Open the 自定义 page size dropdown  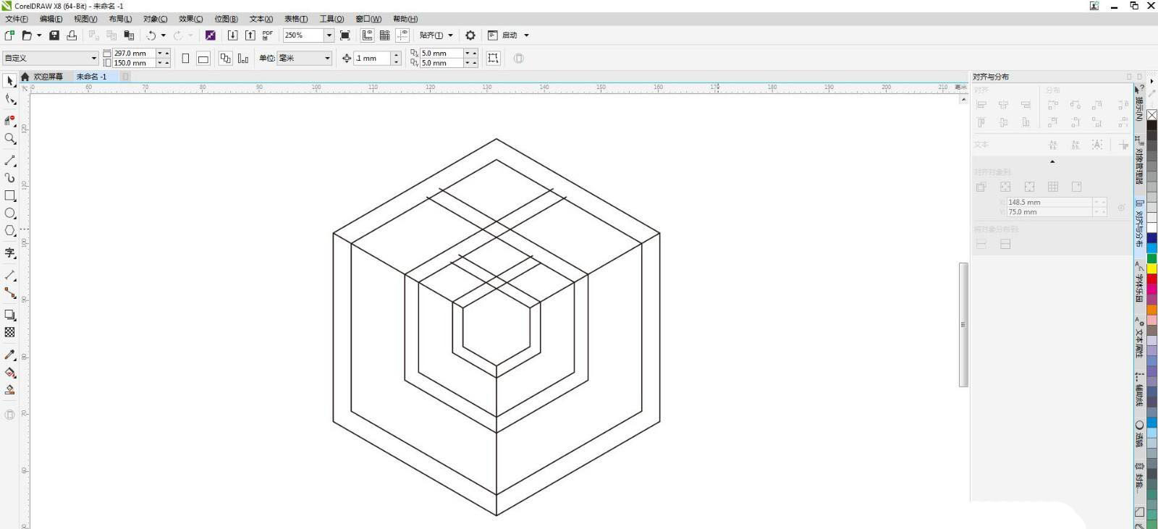(x=93, y=59)
